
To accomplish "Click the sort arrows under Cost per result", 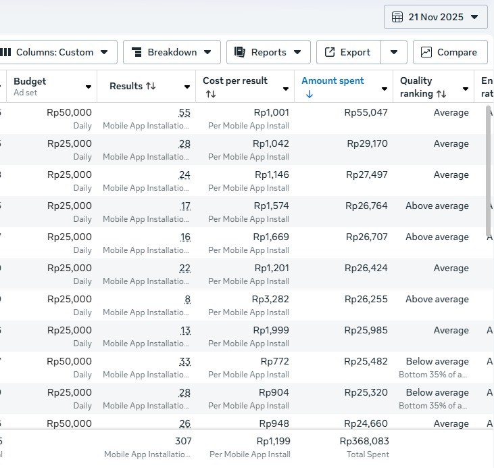I will click(210, 94).
